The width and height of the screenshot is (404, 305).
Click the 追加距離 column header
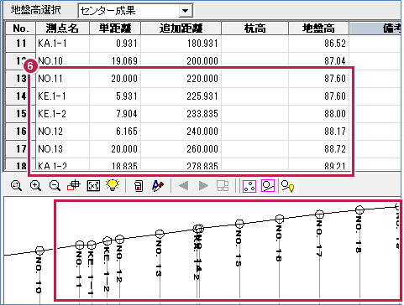coord(181,28)
